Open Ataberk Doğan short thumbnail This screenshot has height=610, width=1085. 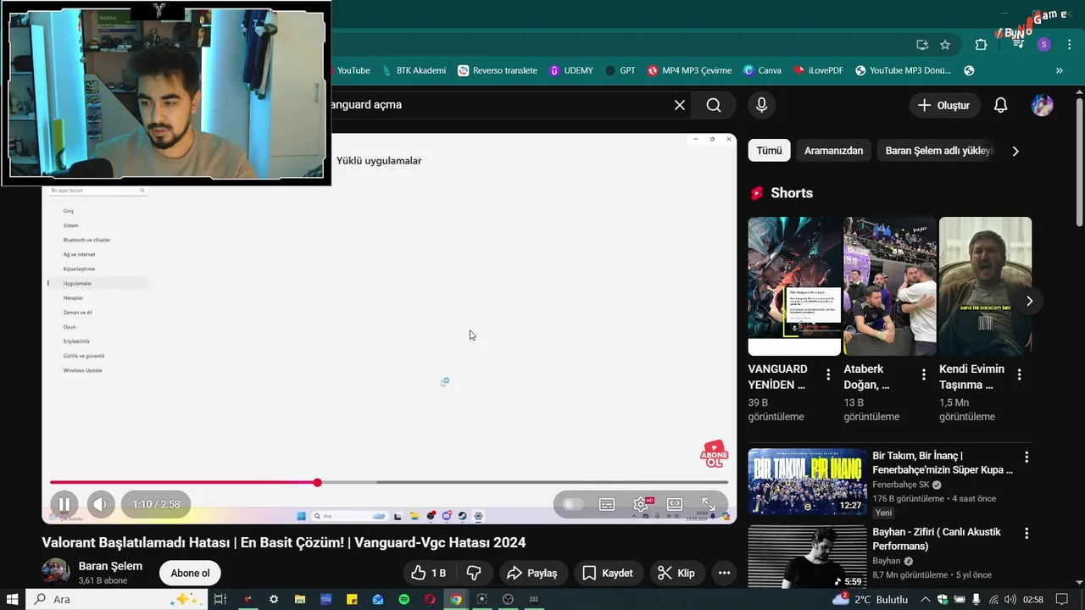[890, 286]
